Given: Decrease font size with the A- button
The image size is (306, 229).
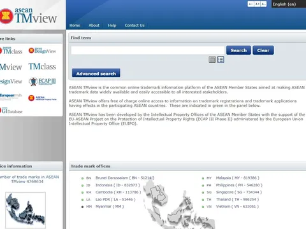Looking at the screenshot, I should [251, 4].
